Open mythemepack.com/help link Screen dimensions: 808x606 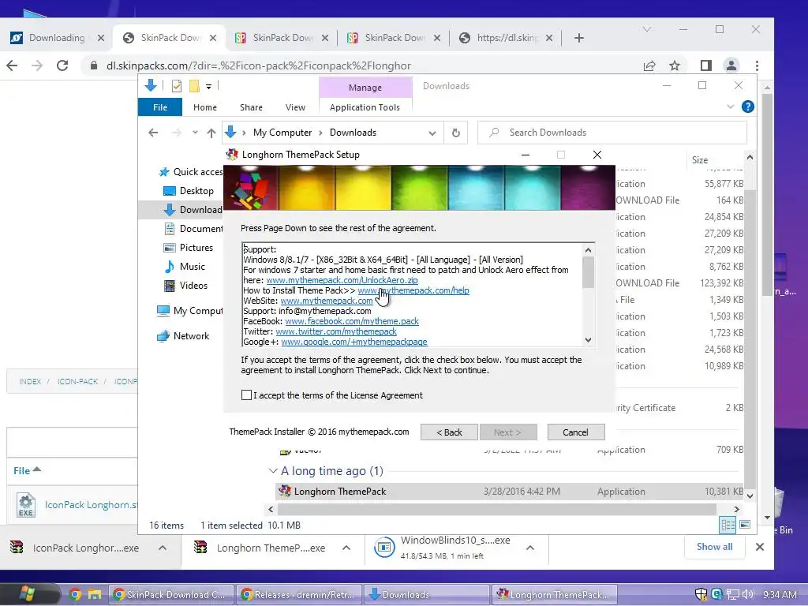[x=413, y=290]
